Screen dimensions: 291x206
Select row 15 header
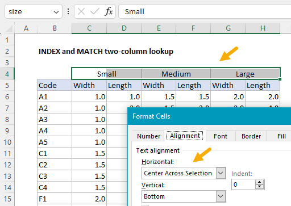(7, 199)
